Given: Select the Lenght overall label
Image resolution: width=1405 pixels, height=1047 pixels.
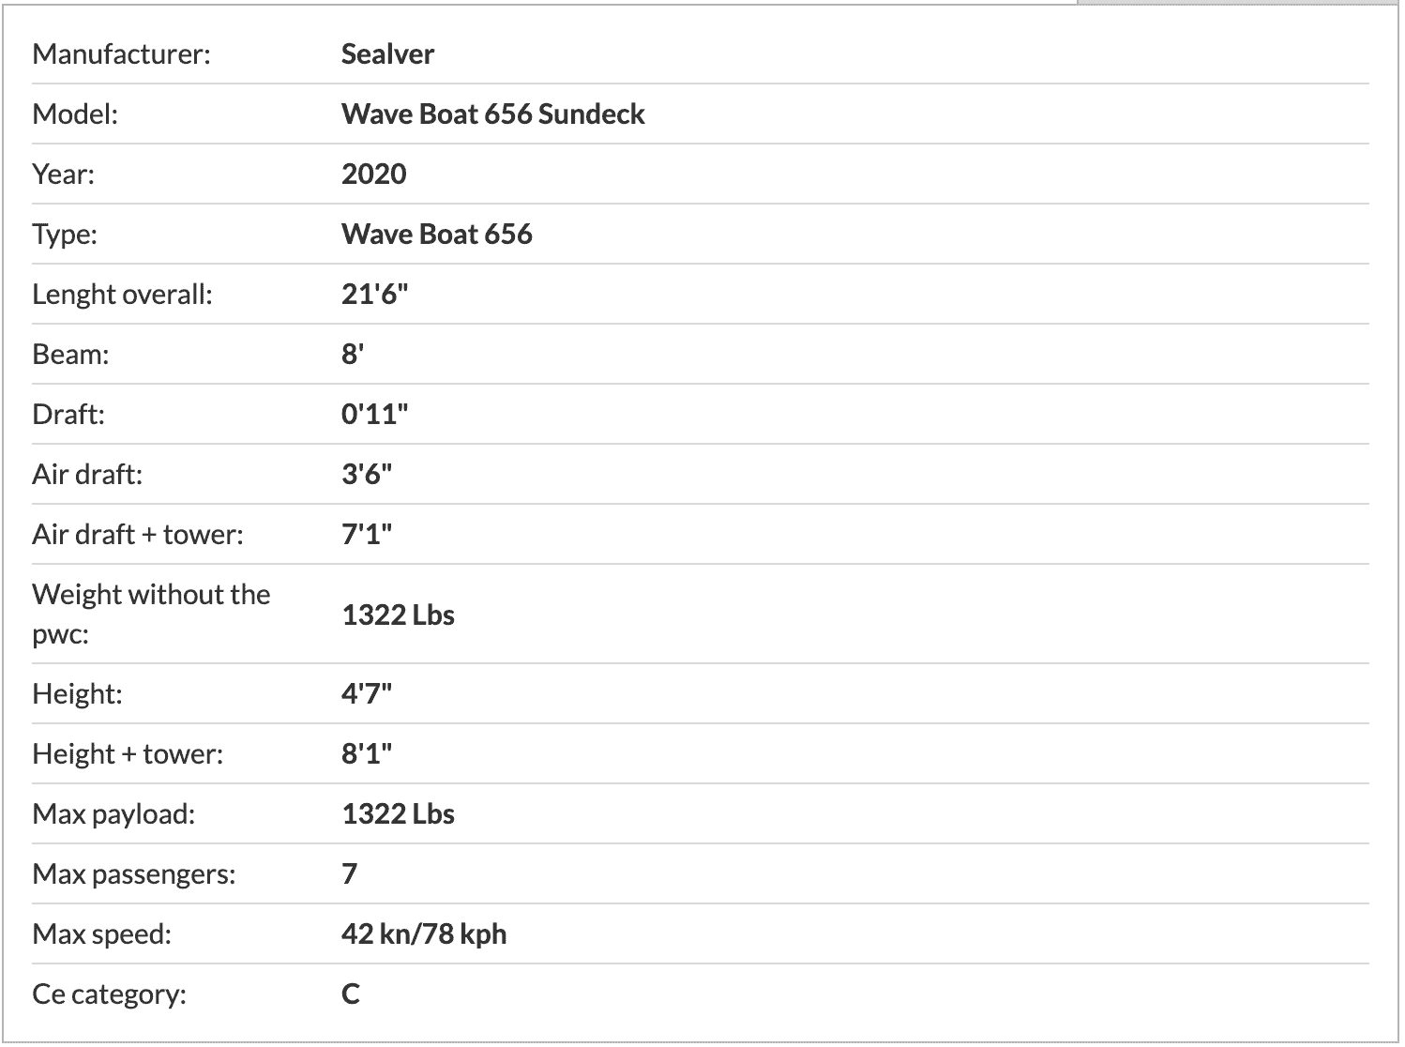Looking at the screenshot, I should click(x=122, y=294).
